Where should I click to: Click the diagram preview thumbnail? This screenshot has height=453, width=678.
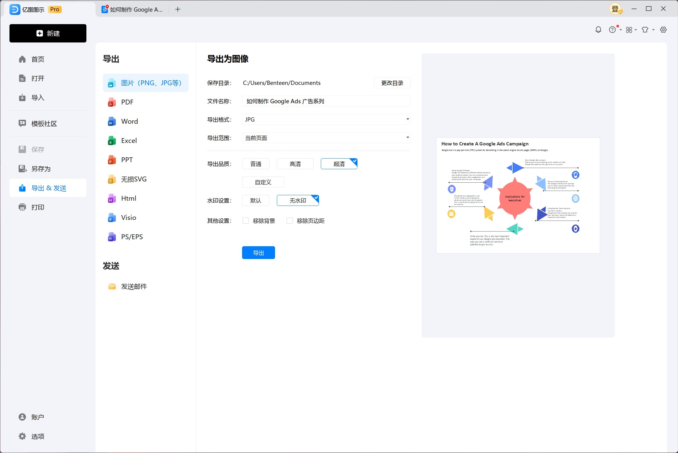click(518, 195)
